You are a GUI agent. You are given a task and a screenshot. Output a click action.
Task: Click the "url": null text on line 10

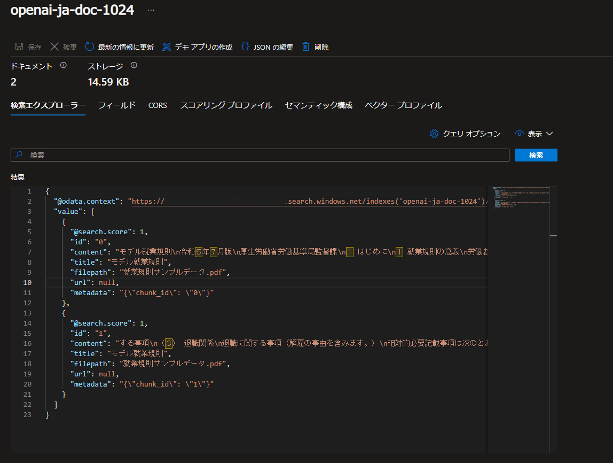coord(94,283)
